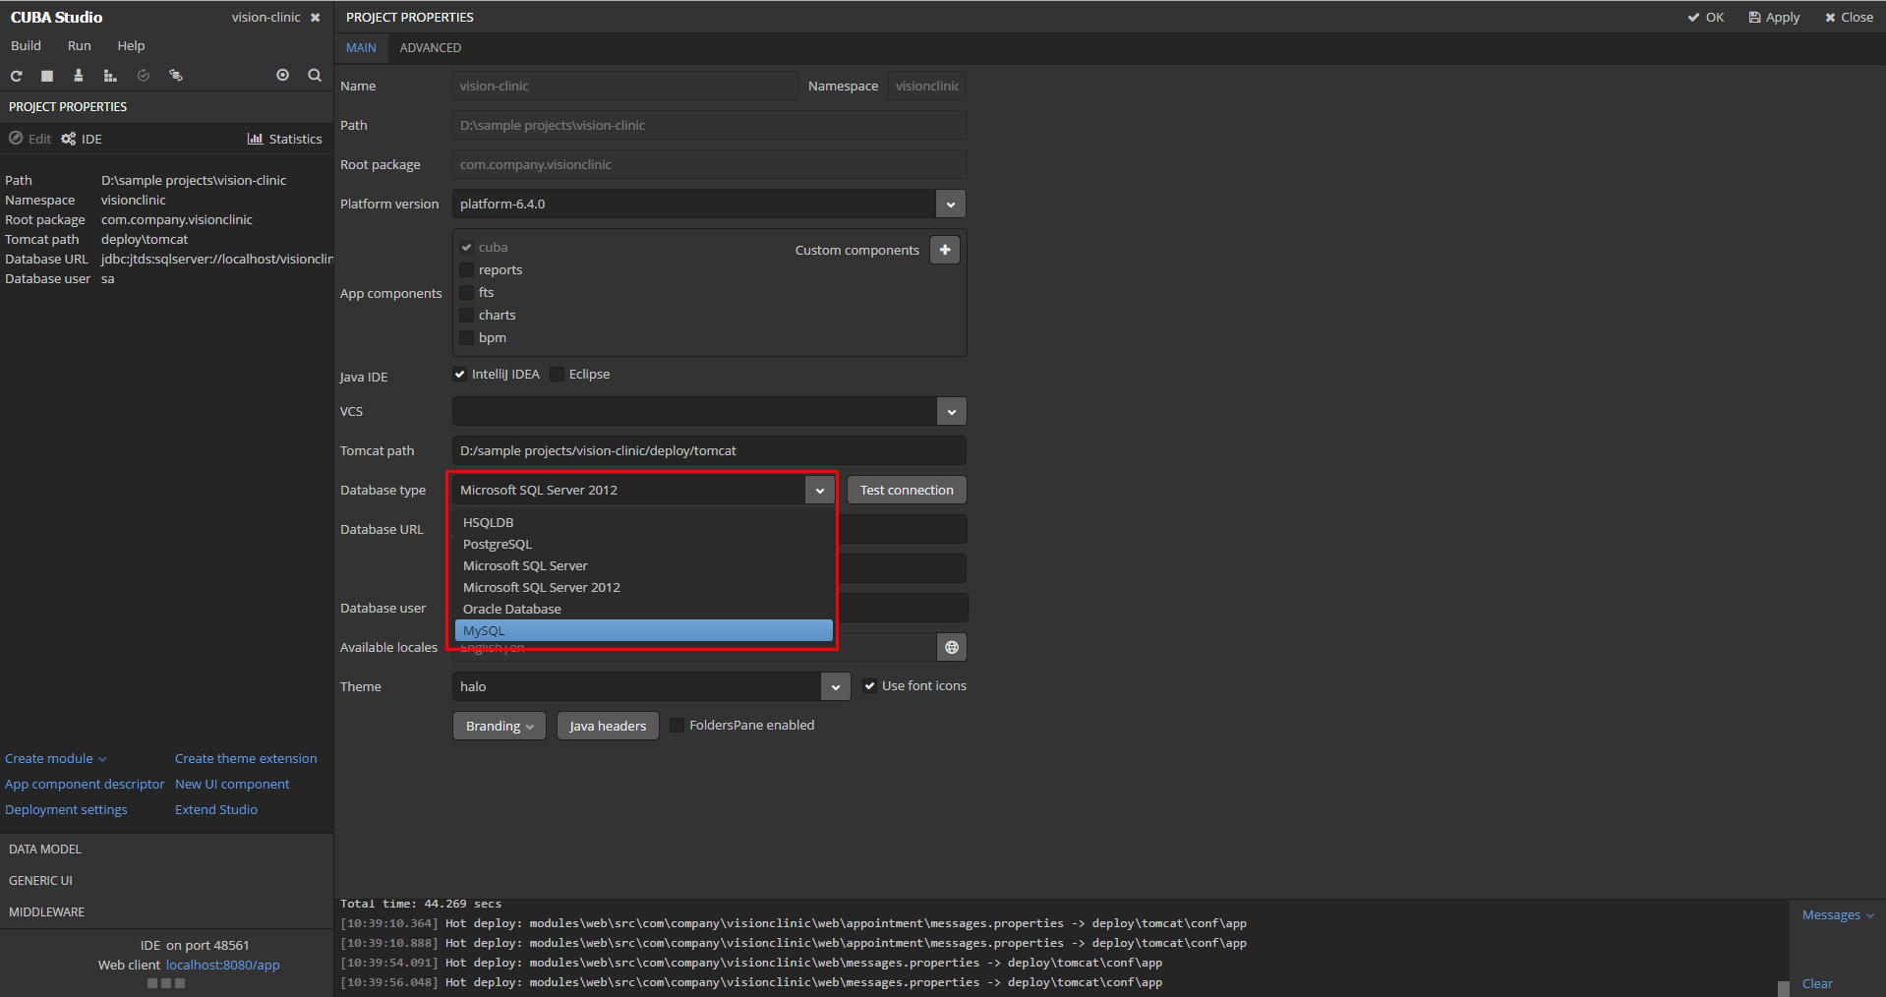Choose PostgreSQL in the database list
Screen dimensions: 1886x997
[644, 545]
